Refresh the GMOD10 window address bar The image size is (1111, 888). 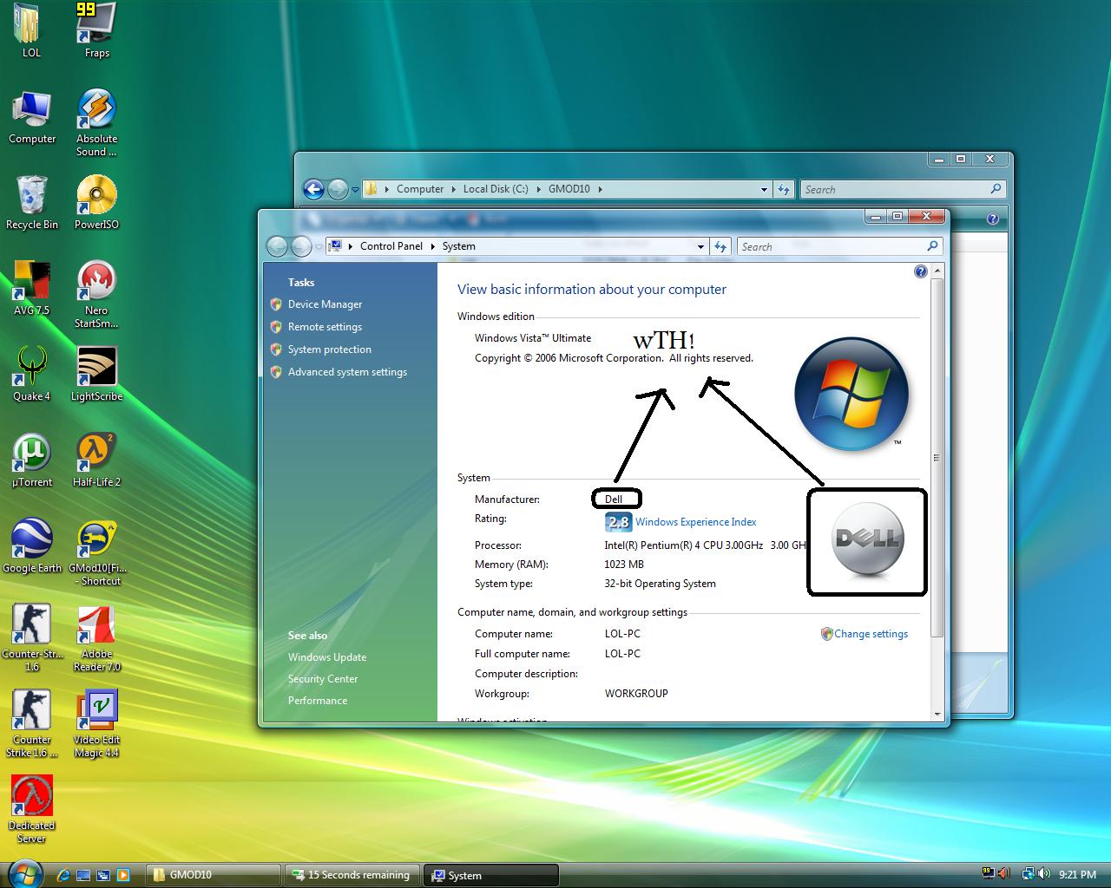pyautogui.click(x=784, y=189)
